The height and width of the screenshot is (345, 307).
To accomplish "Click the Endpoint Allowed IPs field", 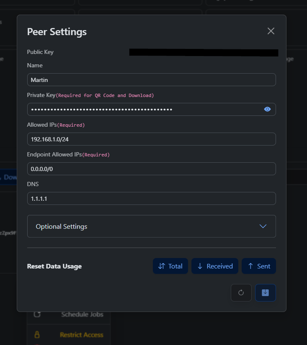I will click(151, 169).
